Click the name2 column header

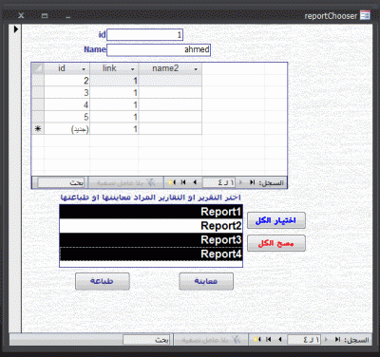170,68
